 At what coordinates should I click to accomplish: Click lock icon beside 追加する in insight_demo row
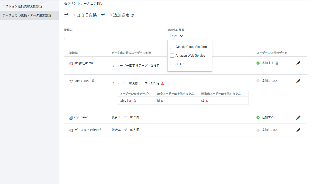[x=277, y=63]
